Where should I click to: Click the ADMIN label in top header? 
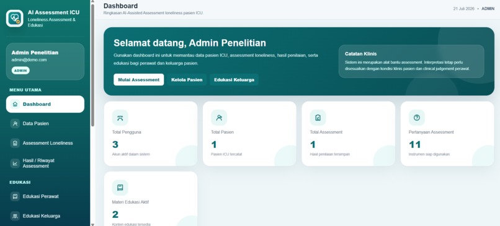click(x=488, y=9)
